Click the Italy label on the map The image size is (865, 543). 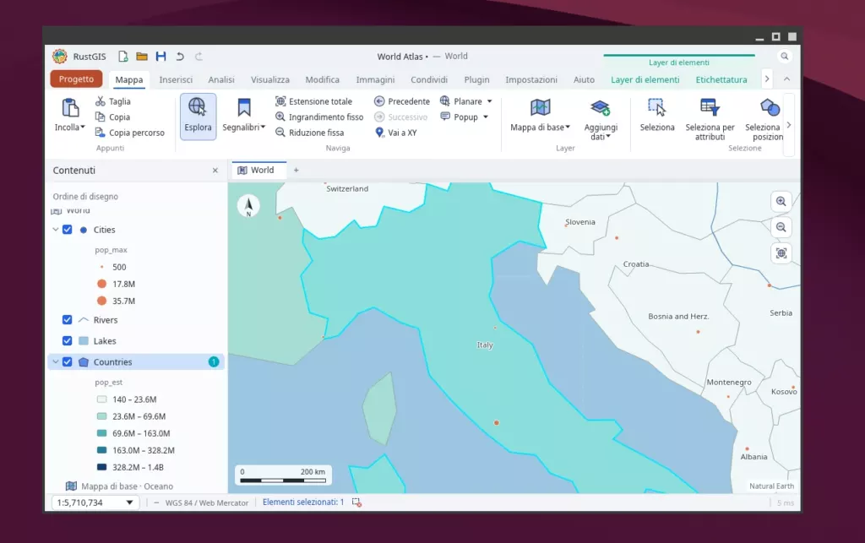[485, 345]
